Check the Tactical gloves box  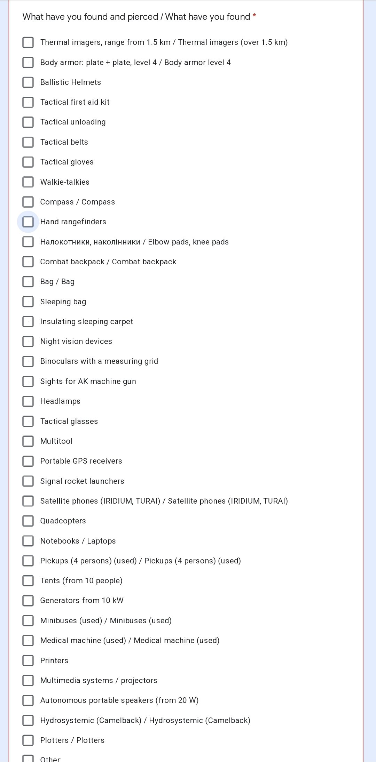(x=28, y=162)
